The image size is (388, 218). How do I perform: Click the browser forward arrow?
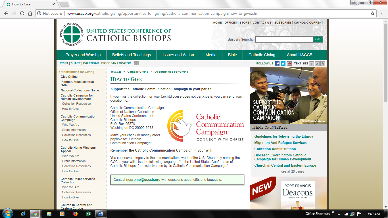14,13
